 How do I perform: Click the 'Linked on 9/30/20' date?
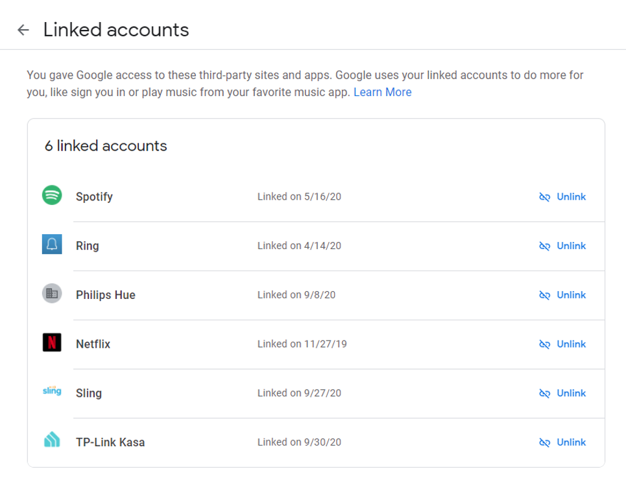(300, 442)
